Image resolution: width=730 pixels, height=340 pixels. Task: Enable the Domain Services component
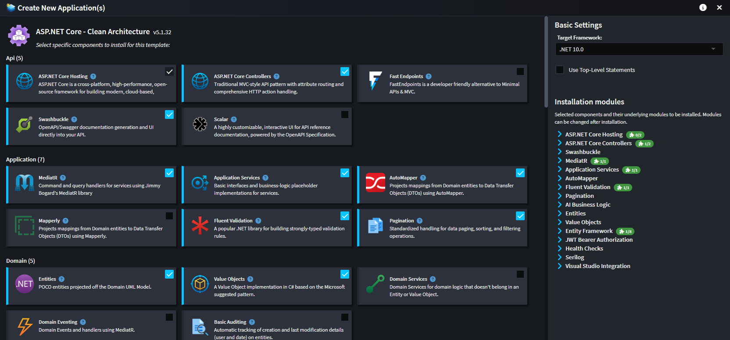coord(520,274)
